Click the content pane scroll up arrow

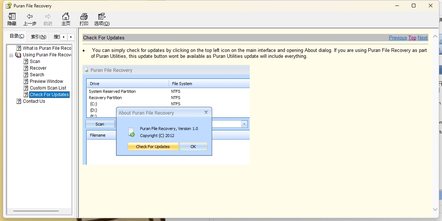[x=435, y=36]
